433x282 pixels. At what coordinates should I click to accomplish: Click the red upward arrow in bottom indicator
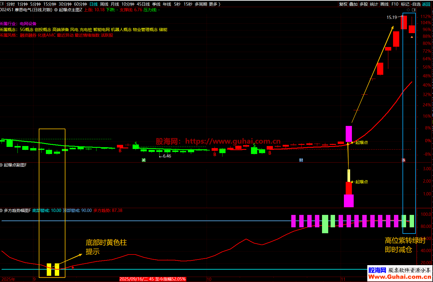[x=73, y=268]
